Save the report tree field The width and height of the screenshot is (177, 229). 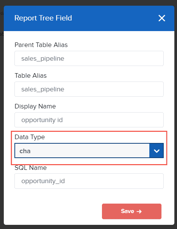coord(132,211)
